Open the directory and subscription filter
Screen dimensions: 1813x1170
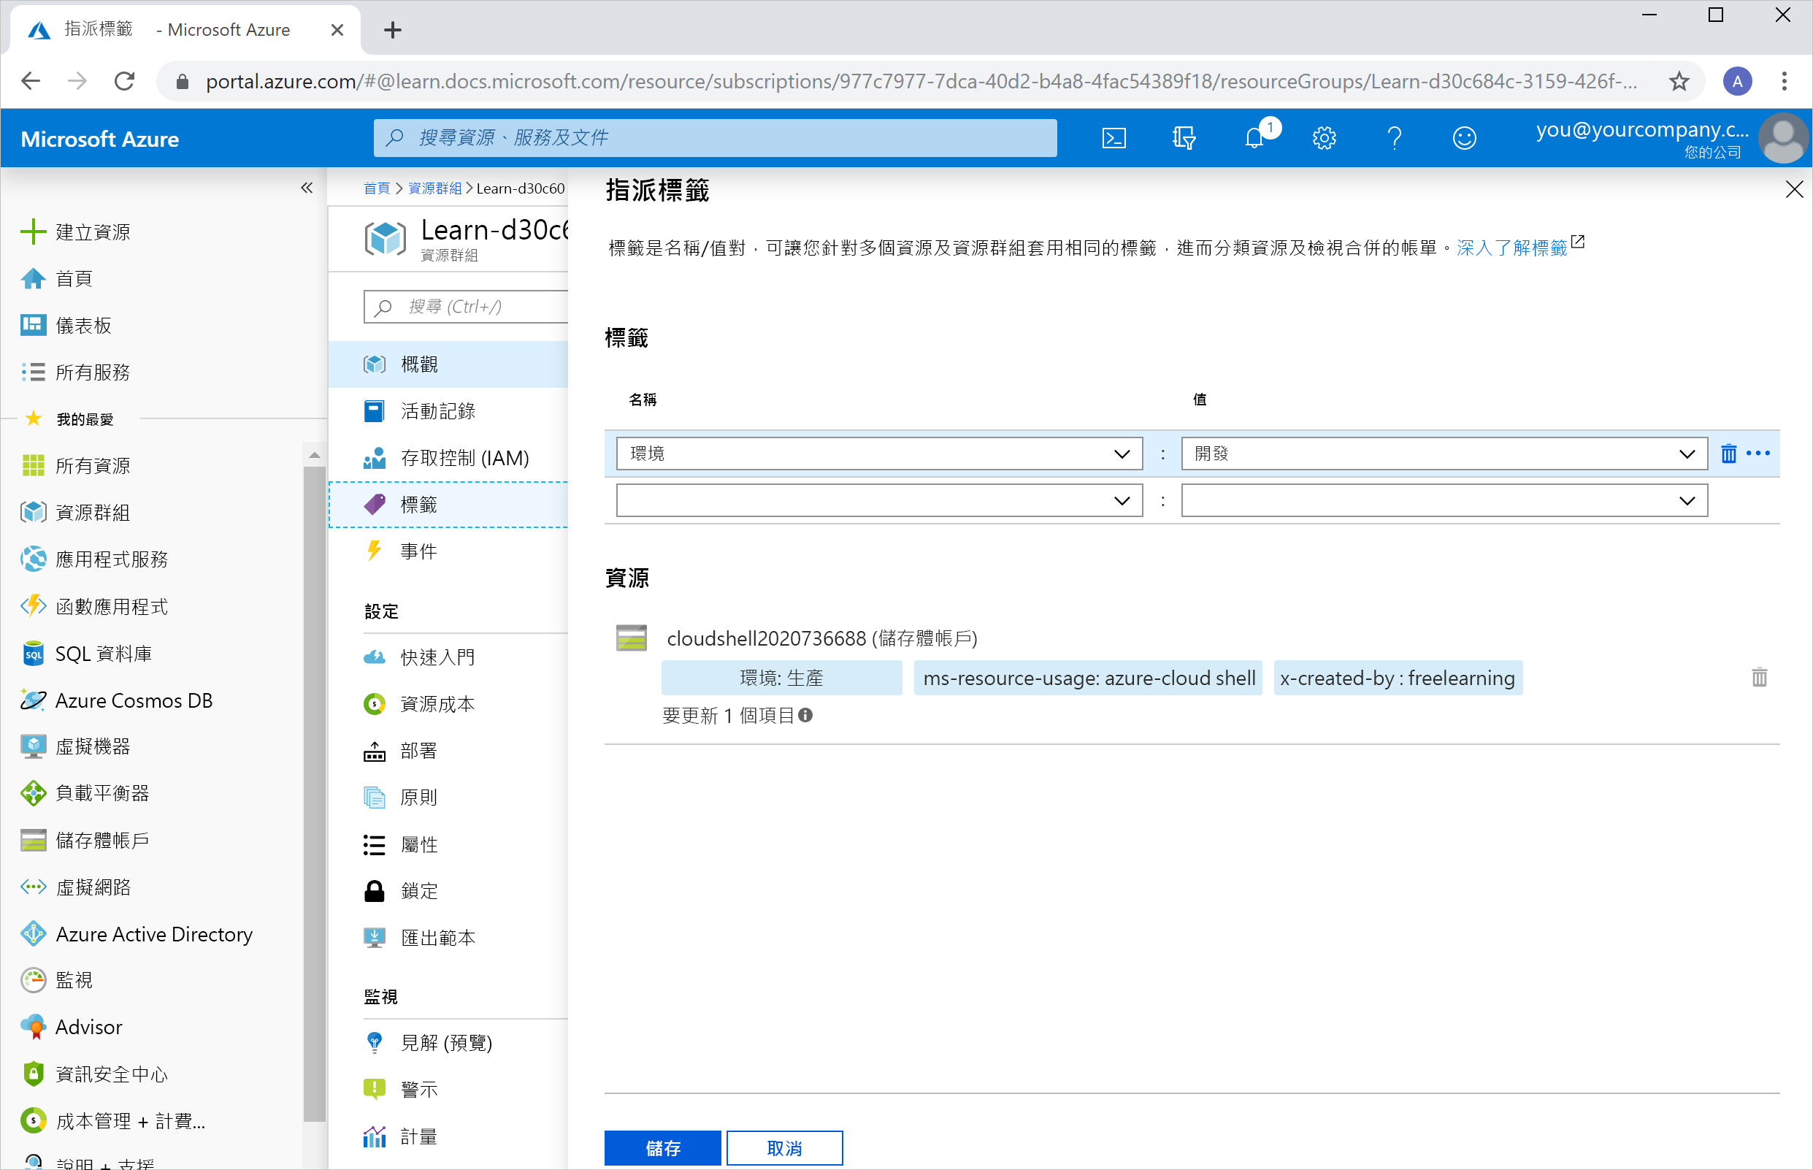pyautogui.click(x=1184, y=137)
